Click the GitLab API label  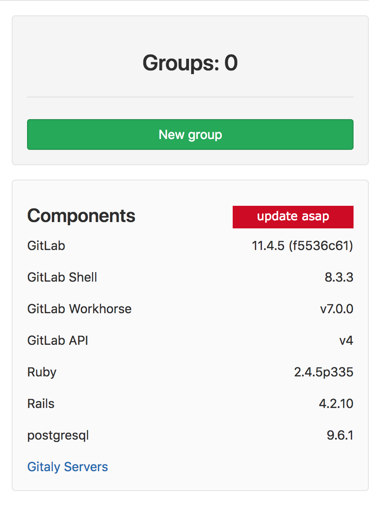tap(58, 340)
